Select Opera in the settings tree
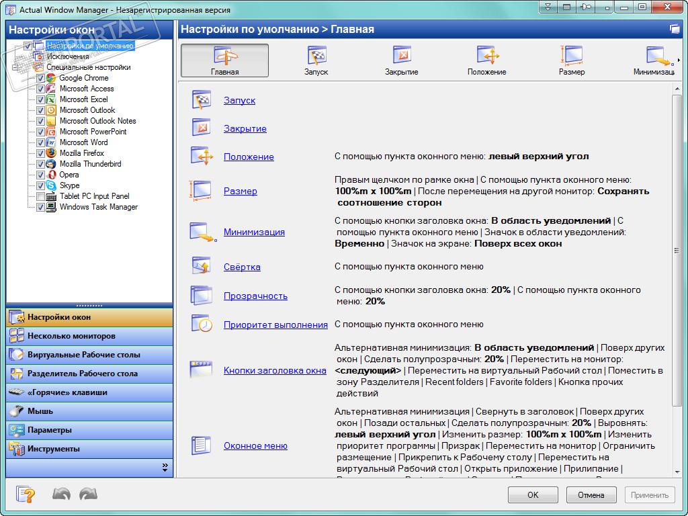688x516 pixels. click(x=69, y=175)
